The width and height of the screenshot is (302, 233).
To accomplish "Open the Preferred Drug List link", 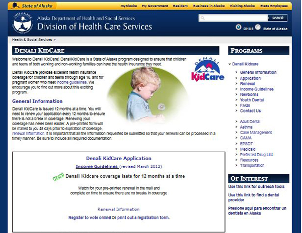I will tap(256, 155).
